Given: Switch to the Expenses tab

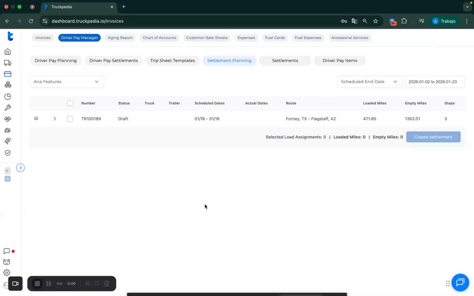Looking at the screenshot, I should (246, 38).
